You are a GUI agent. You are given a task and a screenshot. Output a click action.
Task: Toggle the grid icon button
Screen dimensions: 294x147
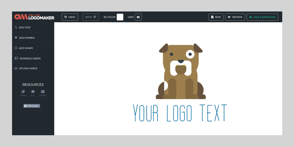click(138, 17)
